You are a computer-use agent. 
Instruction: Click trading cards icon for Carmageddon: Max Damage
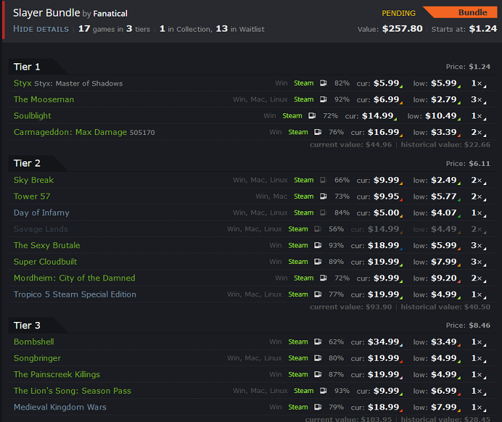click(x=318, y=132)
